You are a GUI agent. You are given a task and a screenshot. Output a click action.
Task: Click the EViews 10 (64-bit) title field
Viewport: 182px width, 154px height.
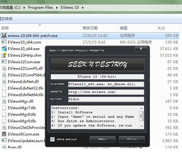click(97, 77)
